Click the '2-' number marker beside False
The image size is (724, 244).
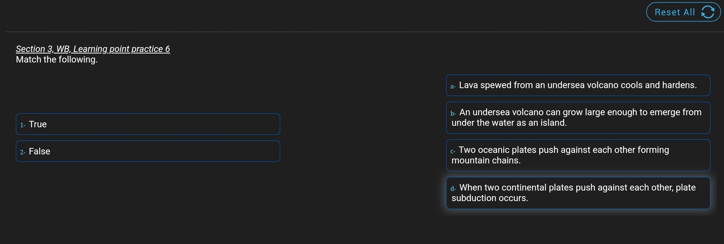point(23,152)
